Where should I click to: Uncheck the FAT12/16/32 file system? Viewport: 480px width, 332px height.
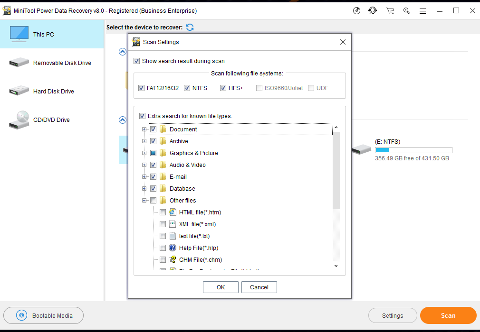(x=141, y=88)
